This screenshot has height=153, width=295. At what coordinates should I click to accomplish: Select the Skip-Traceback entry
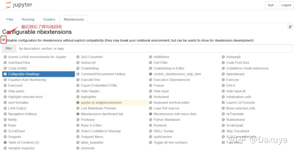click(x=238, y=131)
